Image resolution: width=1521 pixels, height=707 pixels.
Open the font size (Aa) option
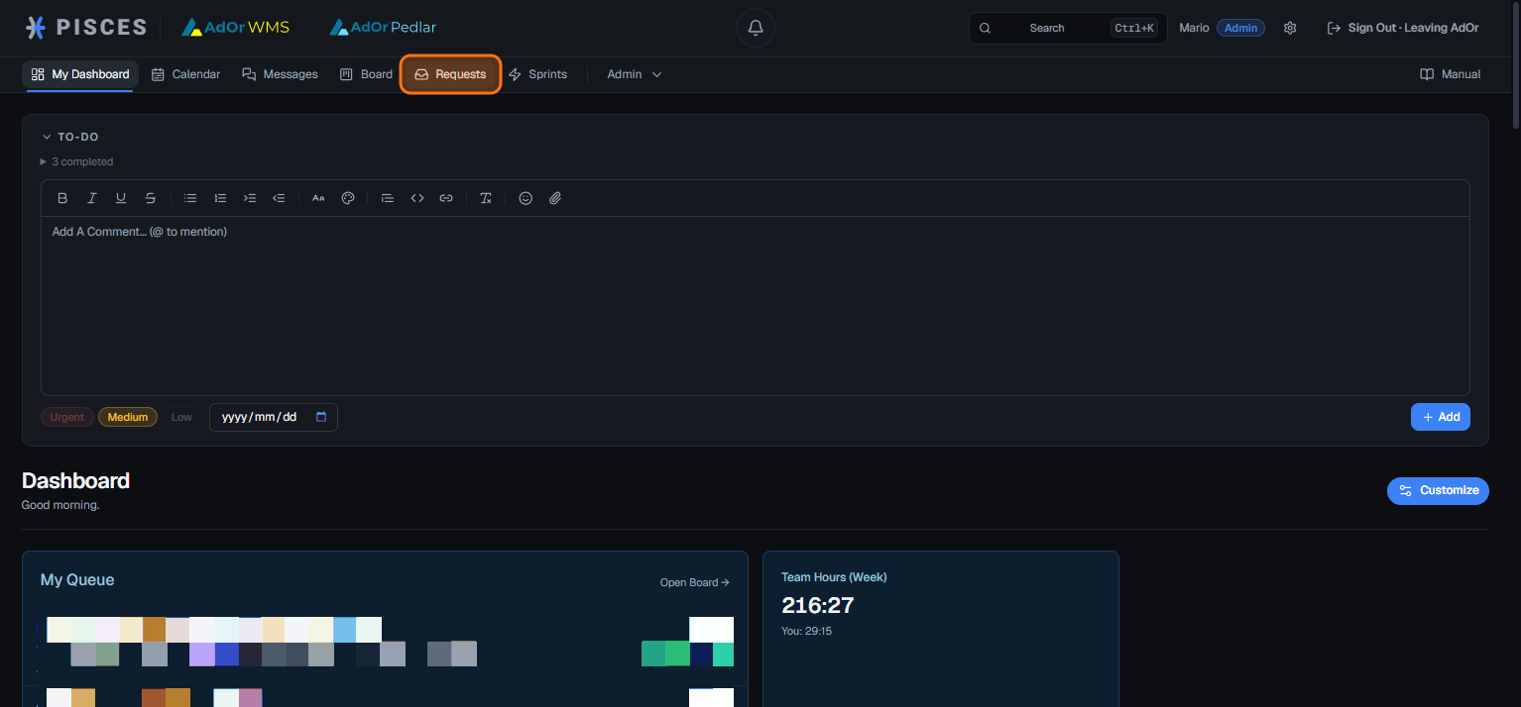[318, 198]
